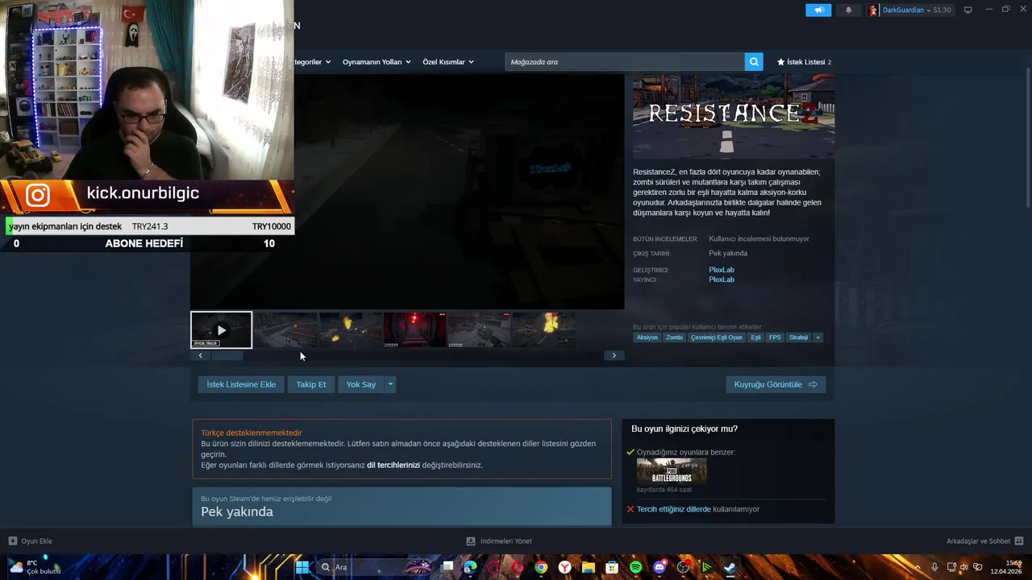Click the Yok Say button
The height and width of the screenshot is (580, 1032).
tap(361, 384)
